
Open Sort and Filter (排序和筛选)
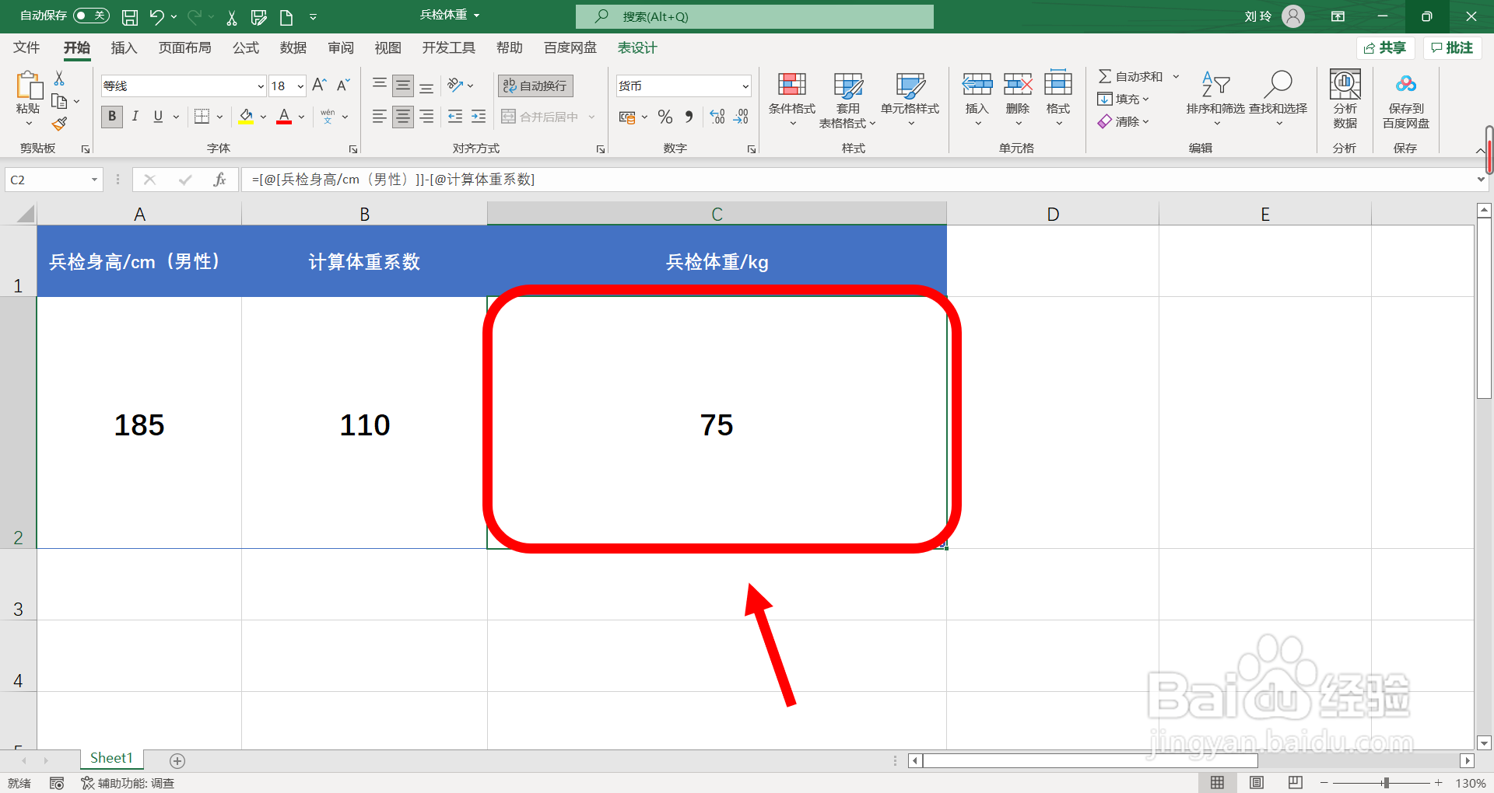[1215, 100]
